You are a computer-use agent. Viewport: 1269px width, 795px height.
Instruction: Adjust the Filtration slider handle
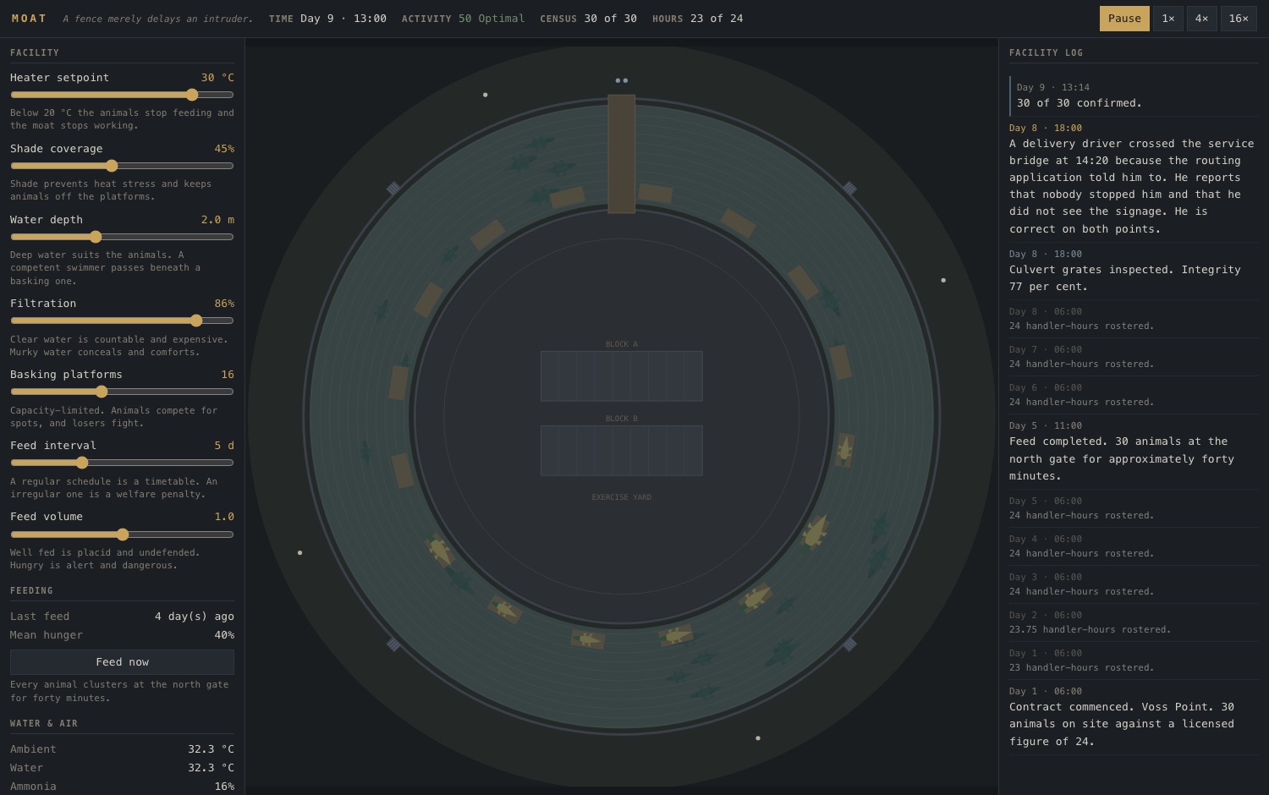point(196,321)
